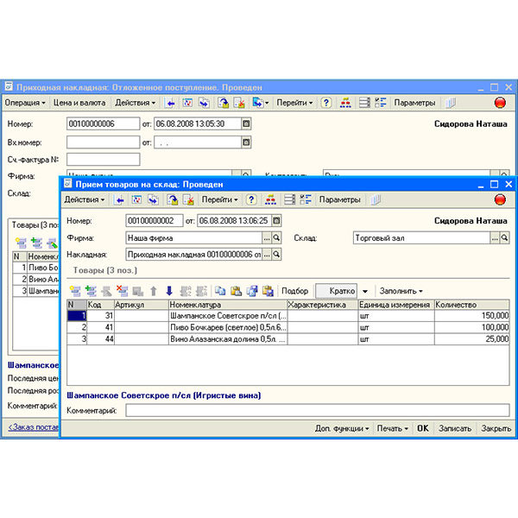Sort goods table descending

pos(201,291)
